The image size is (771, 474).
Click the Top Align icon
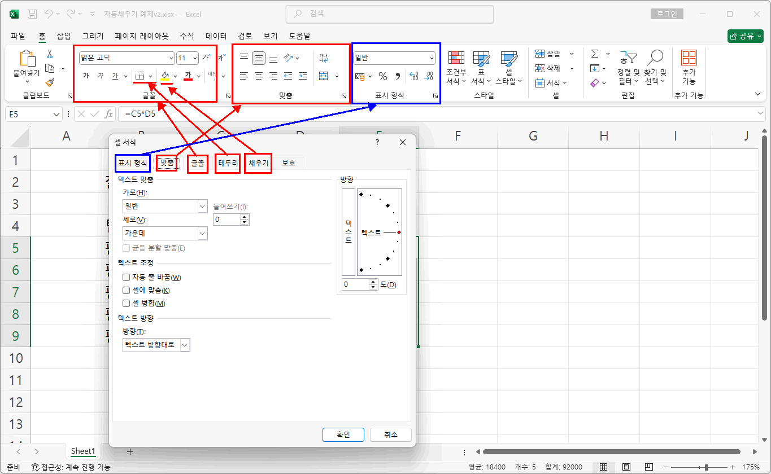pyautogui.click(x=244, y=58)
